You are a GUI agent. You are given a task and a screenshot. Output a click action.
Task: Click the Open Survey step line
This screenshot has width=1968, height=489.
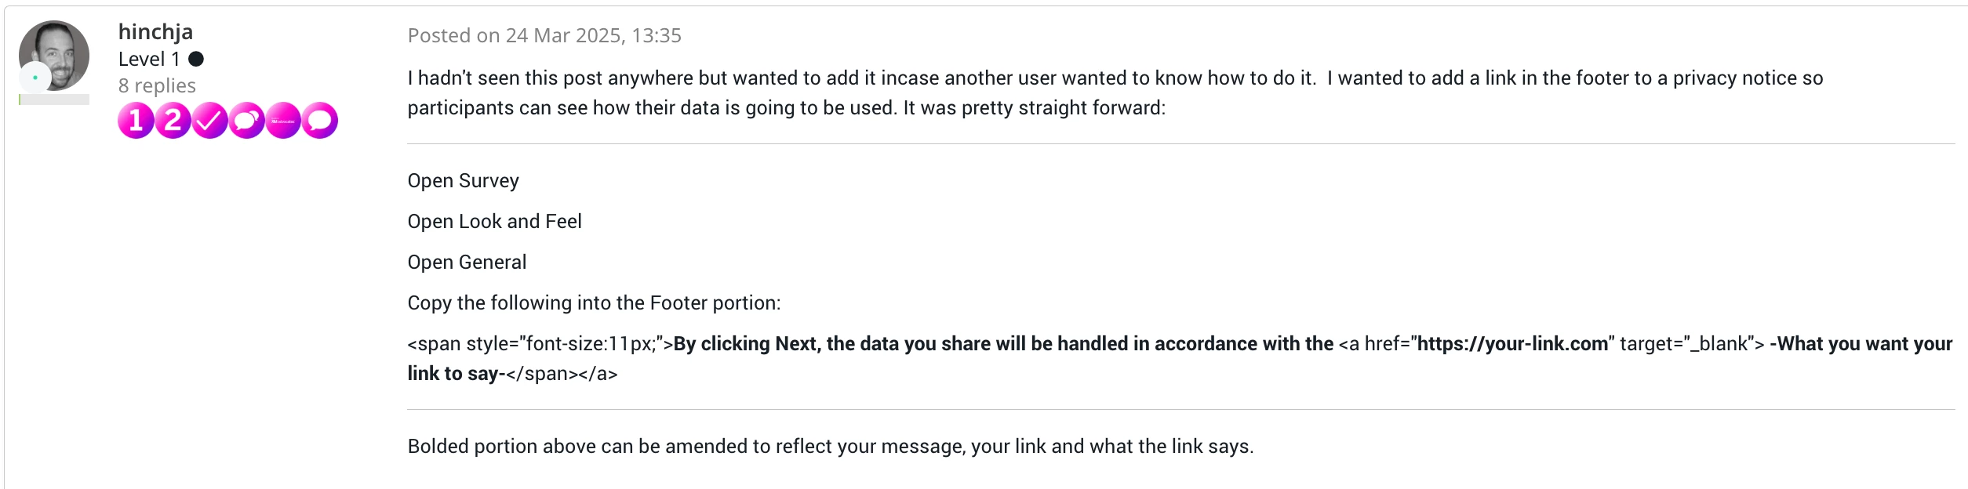coord(463,181)
